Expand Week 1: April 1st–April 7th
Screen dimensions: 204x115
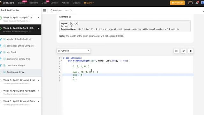(38, 18)
